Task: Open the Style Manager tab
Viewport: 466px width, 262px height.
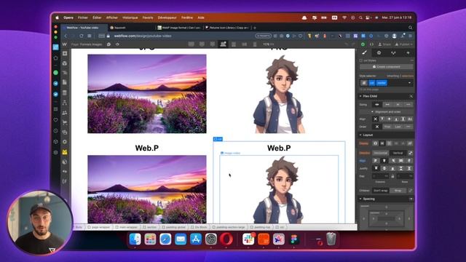Action: click(393, 52)
